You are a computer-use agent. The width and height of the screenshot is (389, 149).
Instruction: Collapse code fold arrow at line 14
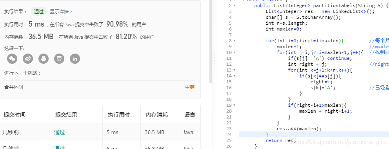coord(234,76)
